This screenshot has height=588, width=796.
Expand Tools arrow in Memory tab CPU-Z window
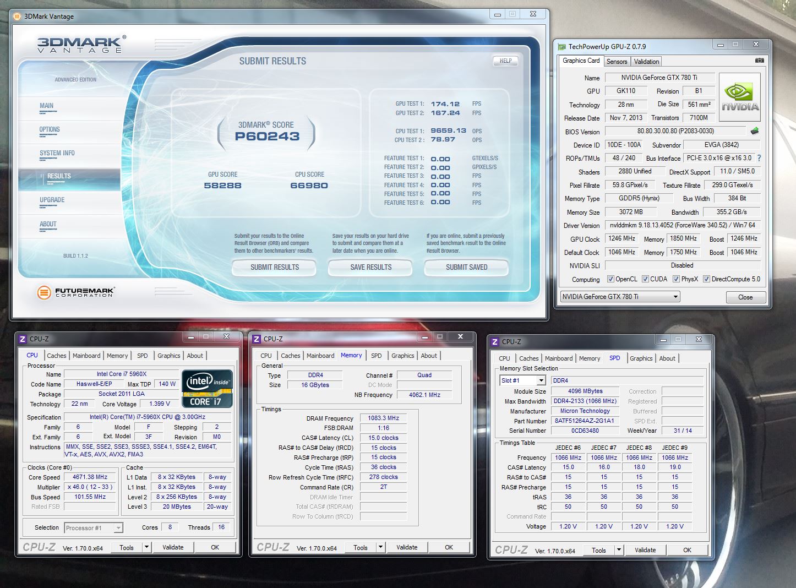coord(380,547)
